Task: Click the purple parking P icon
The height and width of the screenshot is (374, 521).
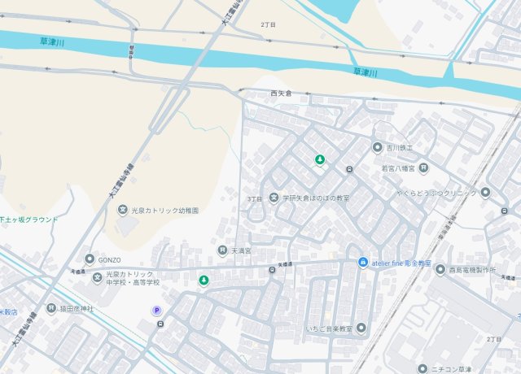Action: 156,311
